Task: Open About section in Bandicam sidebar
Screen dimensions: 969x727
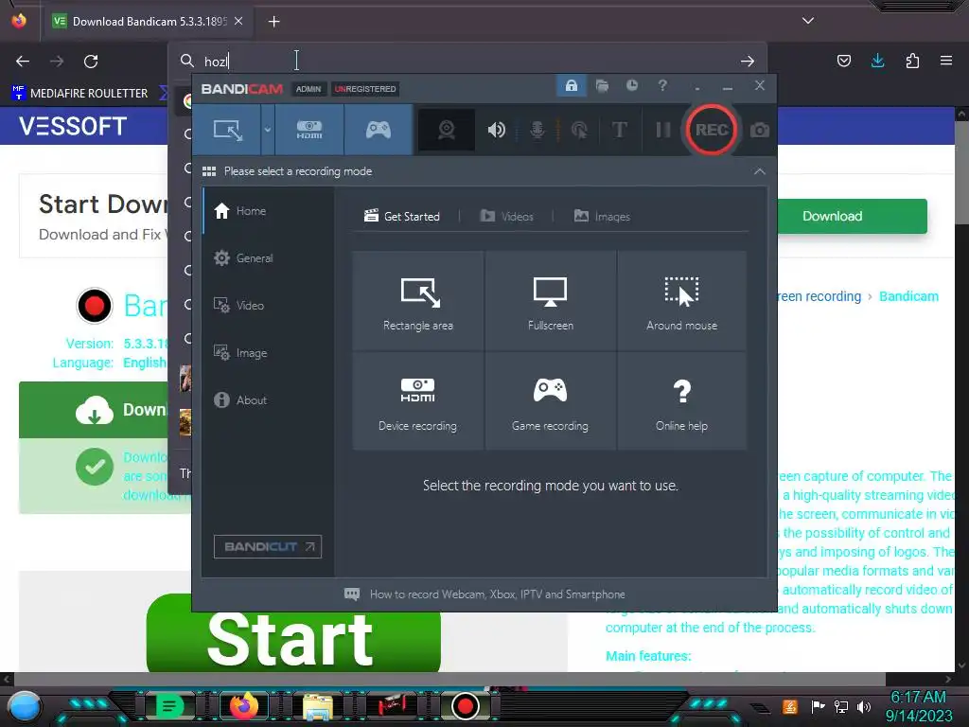Action: pos(268,400)
